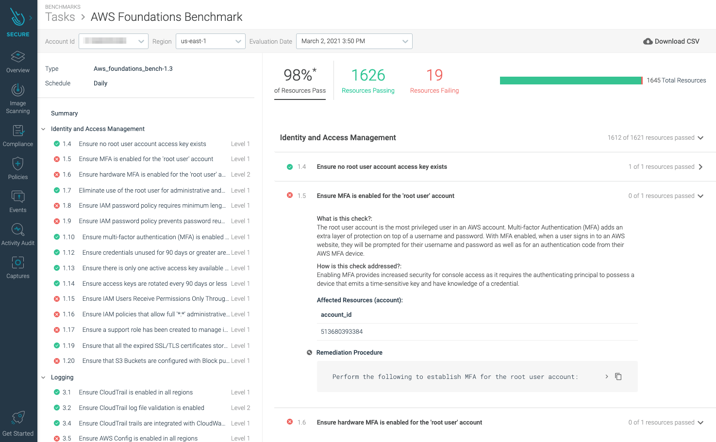This screenshot has height=442, width=716.
Task: Select check 1.13 one active access key
Action: (152, 268)
